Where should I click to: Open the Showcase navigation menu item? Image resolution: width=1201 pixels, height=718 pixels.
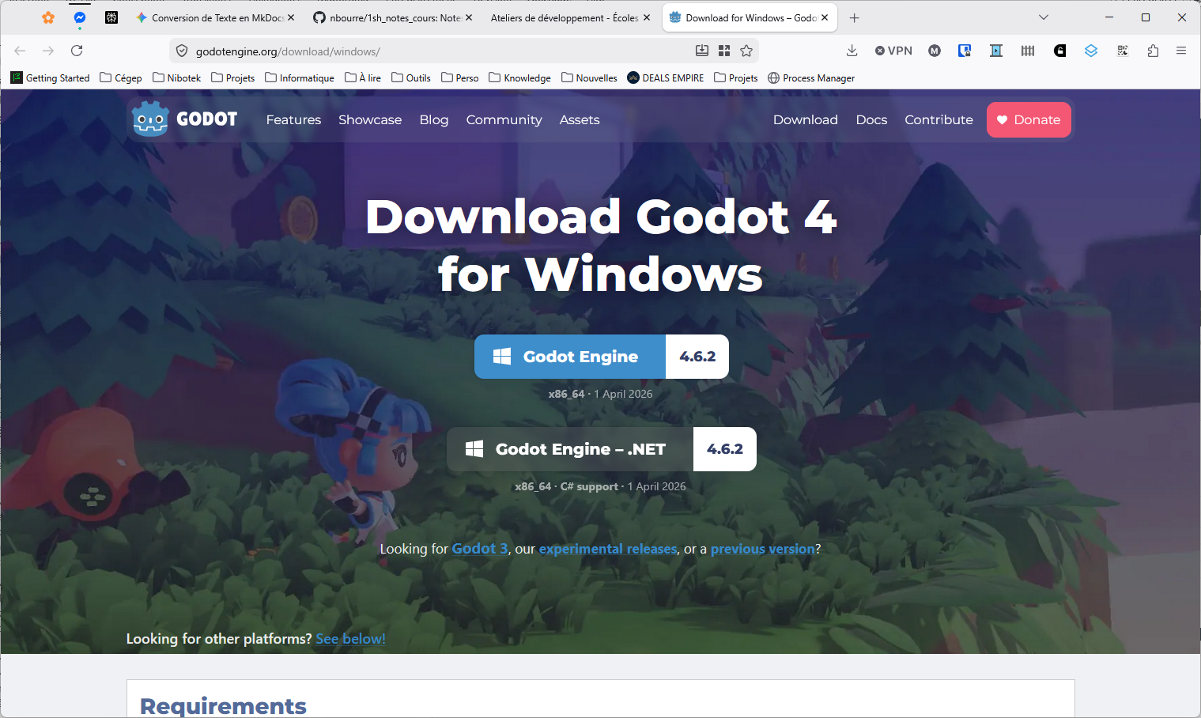370,119
